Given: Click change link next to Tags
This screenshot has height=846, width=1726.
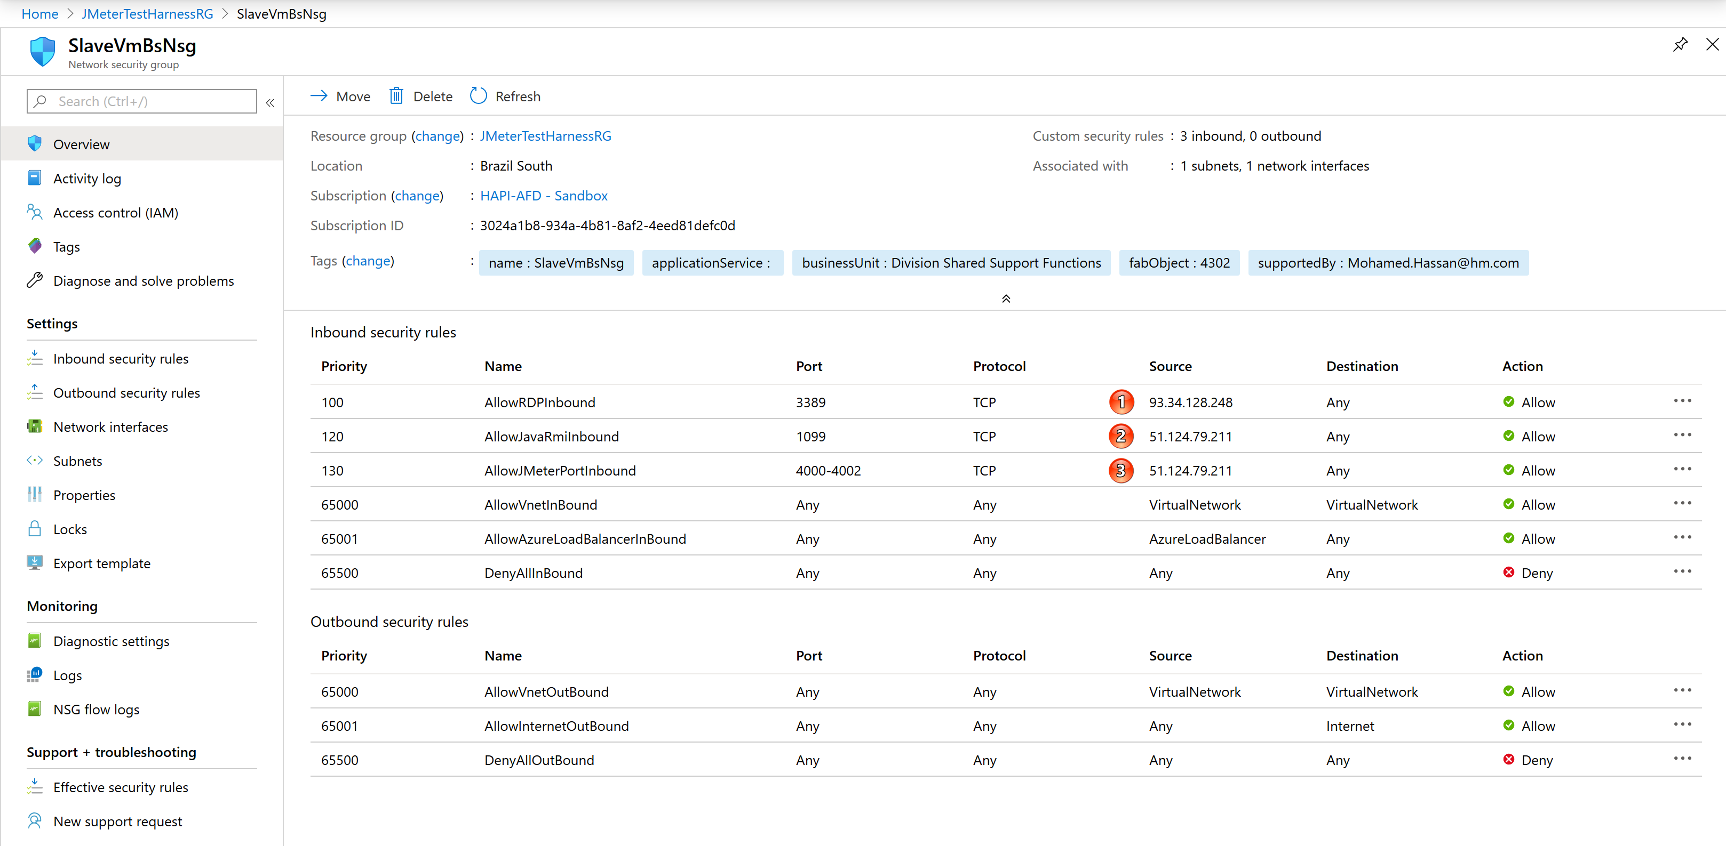Looking at the screenshot, I should [x=368, y=261].
